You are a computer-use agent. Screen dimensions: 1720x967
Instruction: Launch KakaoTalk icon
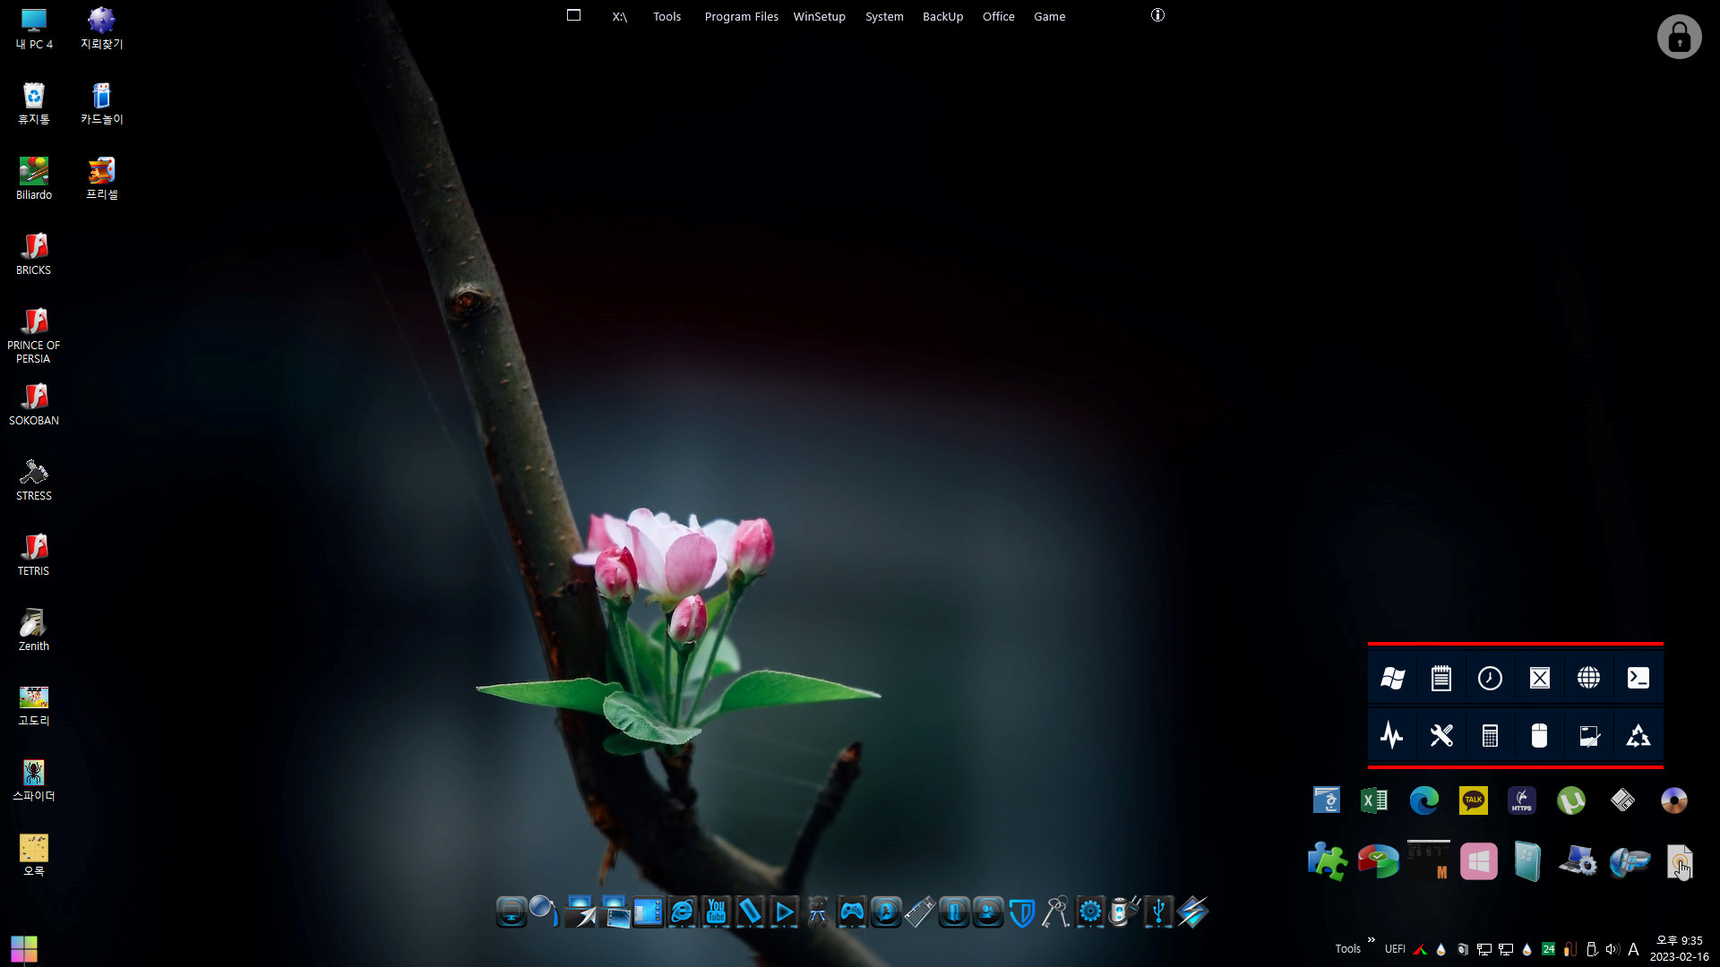[1474, 800]
